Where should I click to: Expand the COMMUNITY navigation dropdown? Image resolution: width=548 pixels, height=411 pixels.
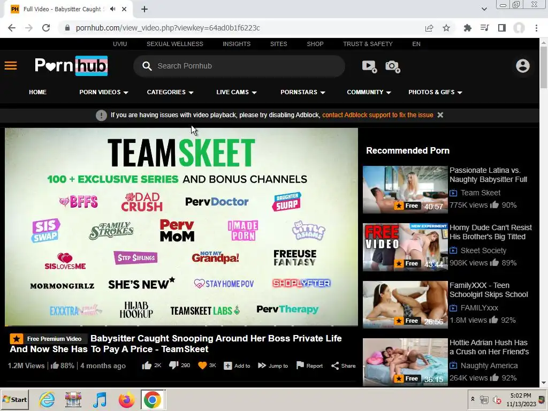[x=369, y=92]
